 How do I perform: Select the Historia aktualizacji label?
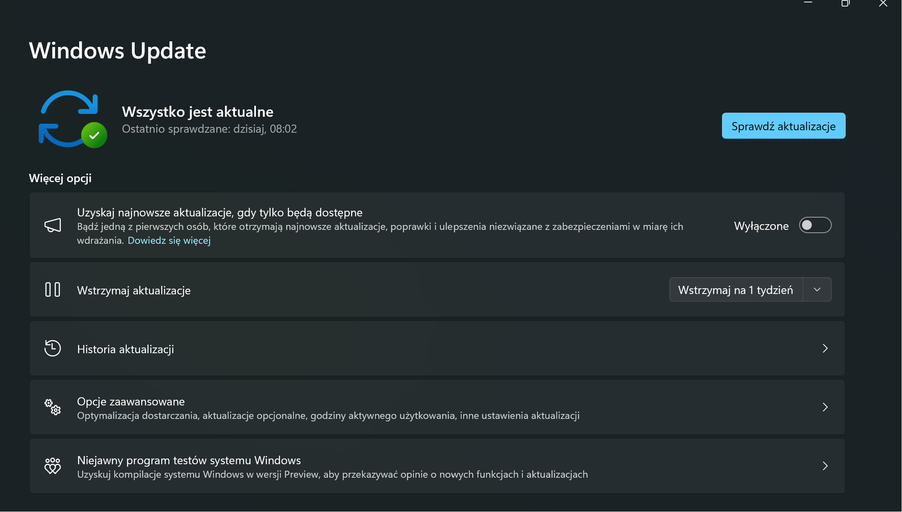pyautogui.click(x=126, y=349)
